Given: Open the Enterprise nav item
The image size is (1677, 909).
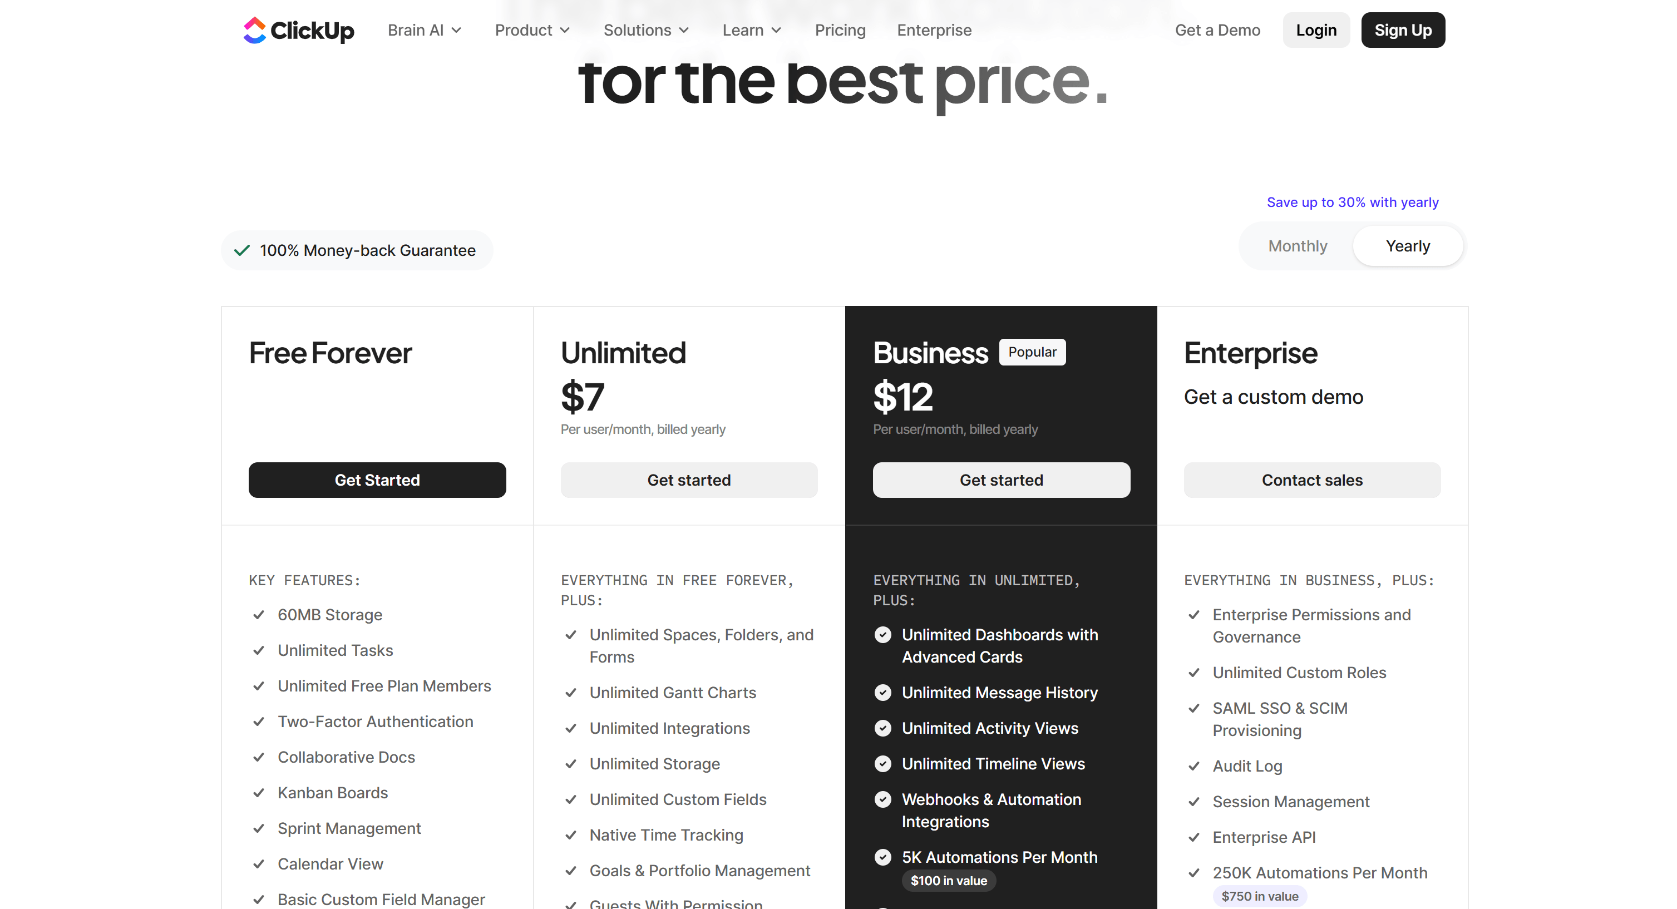Looking at the screenshot, I should click(x=934, y=30).
